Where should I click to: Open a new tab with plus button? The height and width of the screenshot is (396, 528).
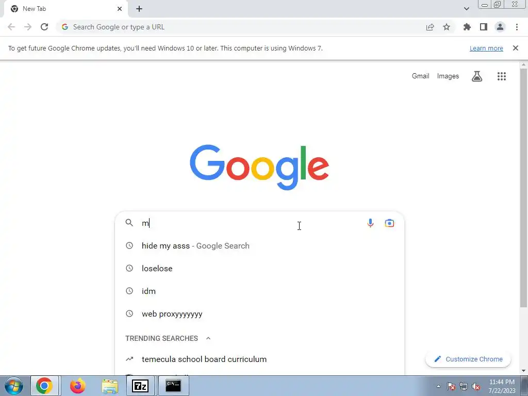139,9
